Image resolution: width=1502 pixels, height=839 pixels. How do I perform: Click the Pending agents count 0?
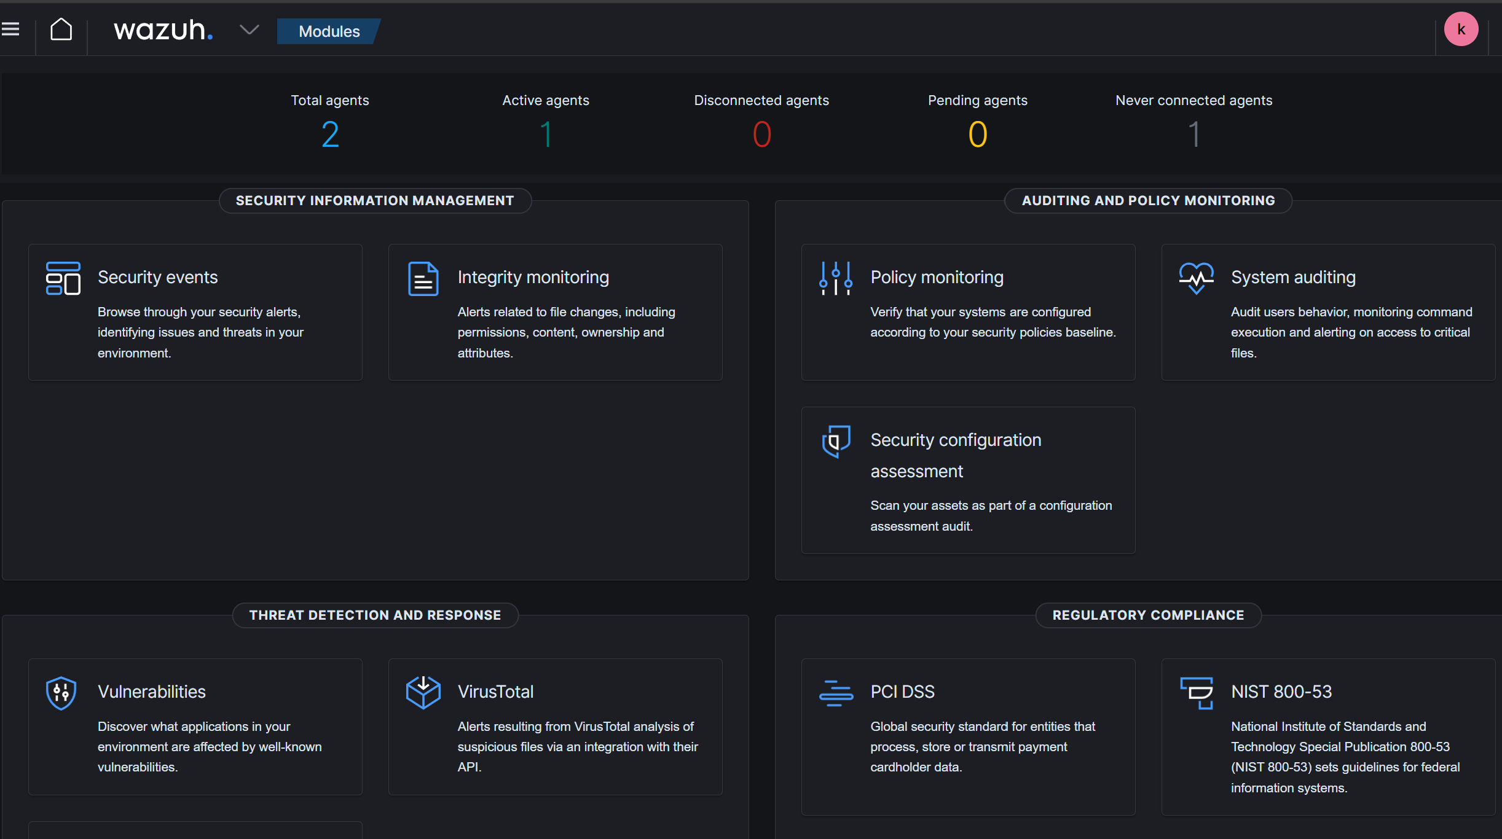(977, 135)
